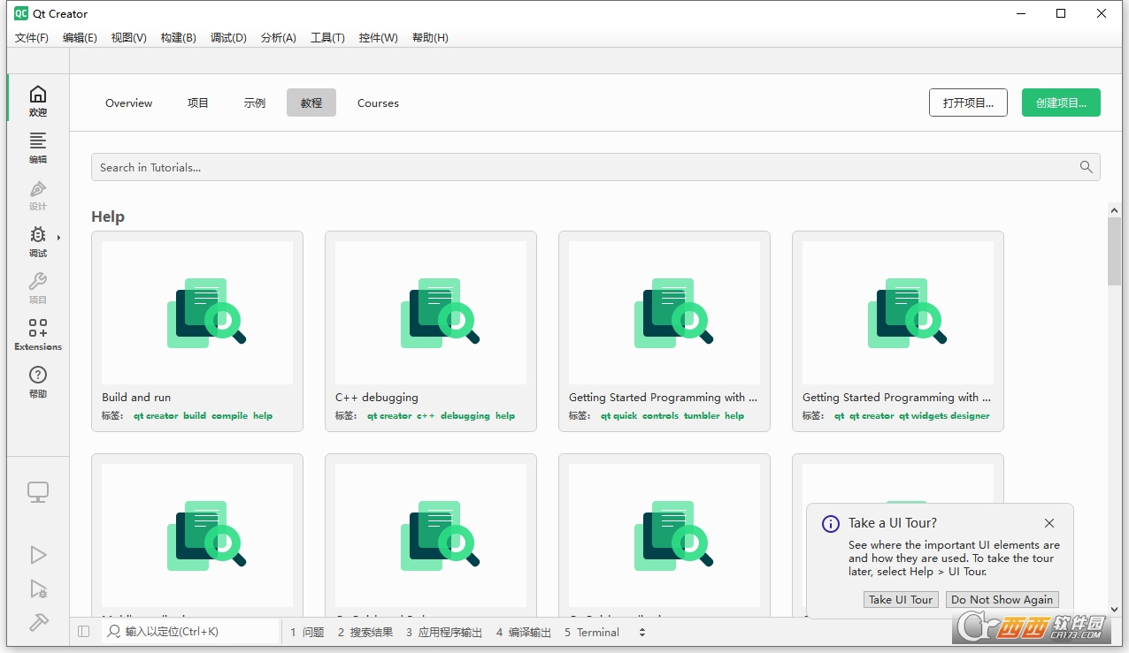Toggle left sidebar visibility icon

pos(84,632)
